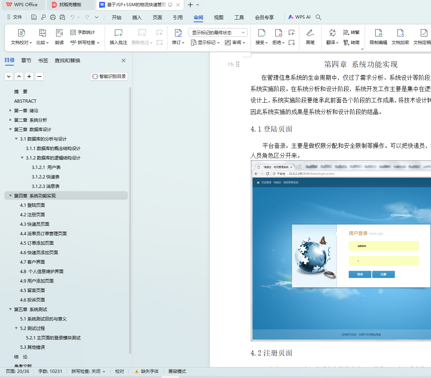This screenshot has height=378, width=431.
Task: Click 校对 in the status bar
Action: tap(120, 371)
